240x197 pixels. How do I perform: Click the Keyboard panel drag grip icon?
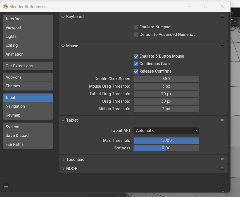click(x=223, y=16)
